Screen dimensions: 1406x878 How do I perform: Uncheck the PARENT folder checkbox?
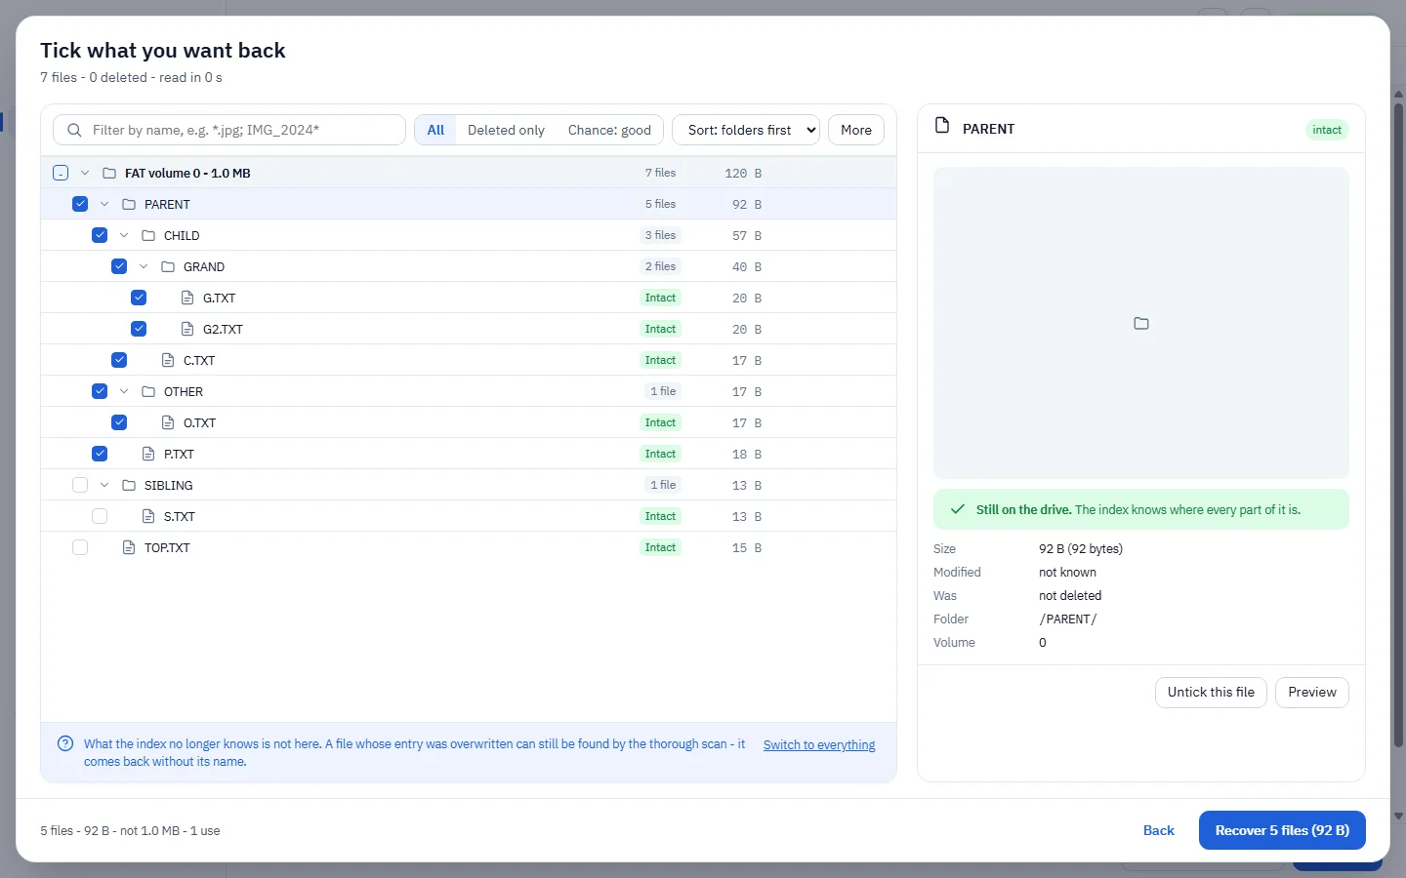(80, 204)
